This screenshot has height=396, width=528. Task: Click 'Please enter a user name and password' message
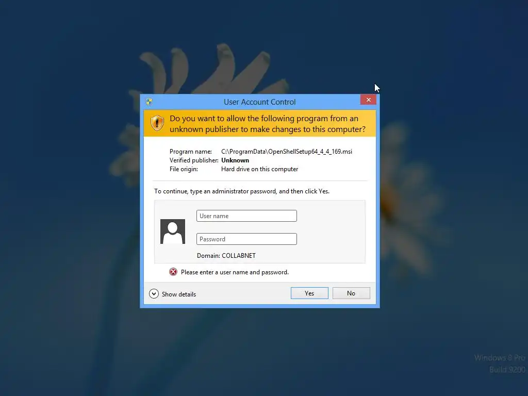click(235, 272)
